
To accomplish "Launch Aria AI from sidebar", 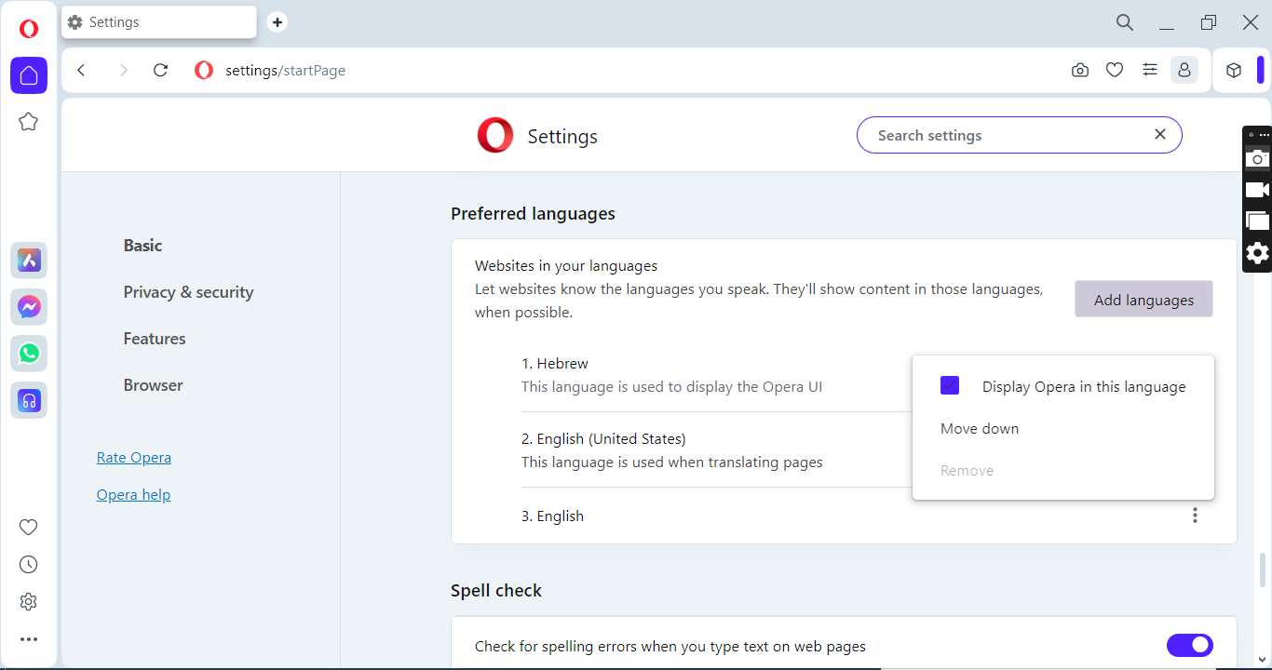I will [29, 261].
